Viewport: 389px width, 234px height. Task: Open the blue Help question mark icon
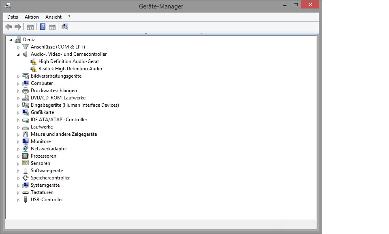[43, 27]
